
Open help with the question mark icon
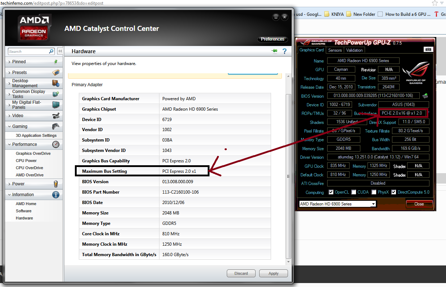[284, 51]
